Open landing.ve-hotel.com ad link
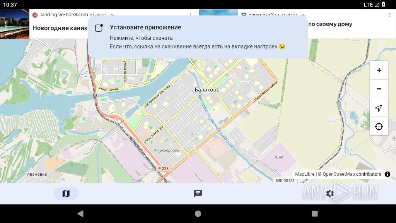The height and width of the screenshot is (223, 396). (64, 15)
